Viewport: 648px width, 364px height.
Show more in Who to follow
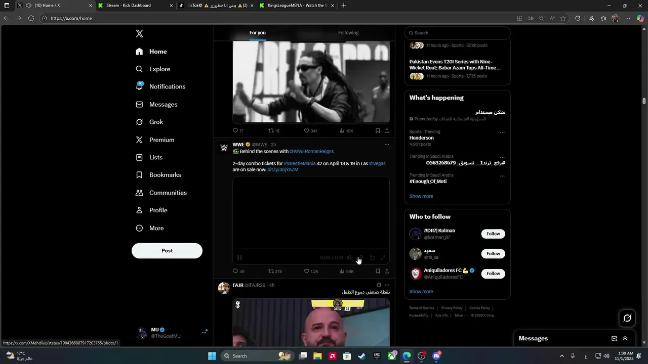point(421,292)
